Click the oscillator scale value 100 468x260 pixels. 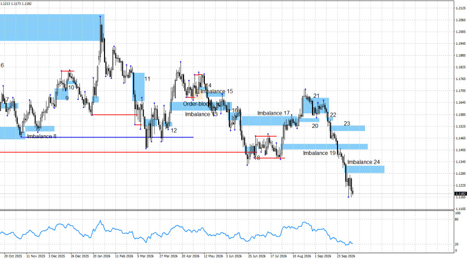[x=458, y=213]
